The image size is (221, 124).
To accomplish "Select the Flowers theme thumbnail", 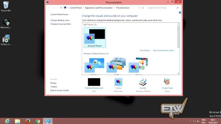I will click(138, 65).
